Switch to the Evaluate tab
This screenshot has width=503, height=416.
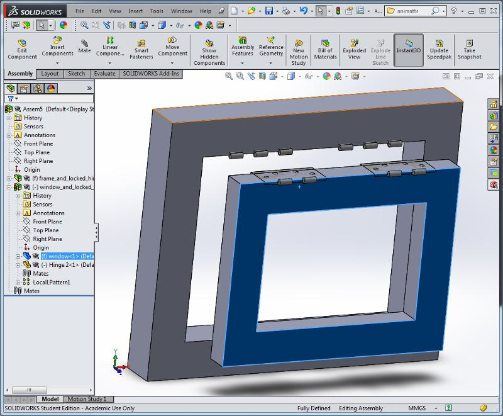click(104, 74)
